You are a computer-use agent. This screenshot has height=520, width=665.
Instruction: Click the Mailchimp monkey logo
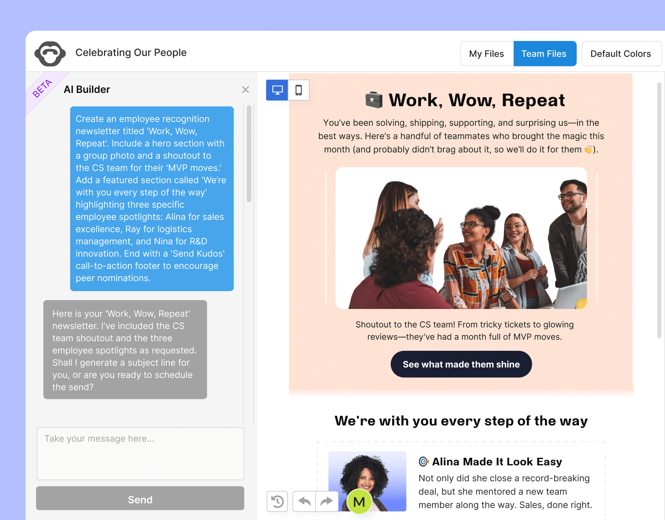50,53
